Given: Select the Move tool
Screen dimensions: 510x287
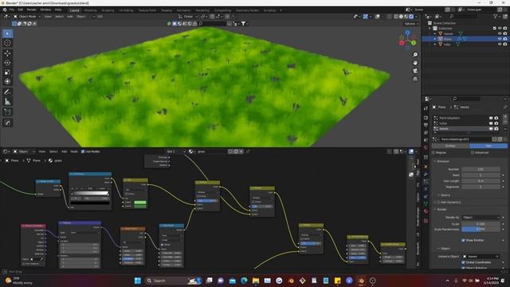Looking at the screenshot, I should tap(7, 53).
